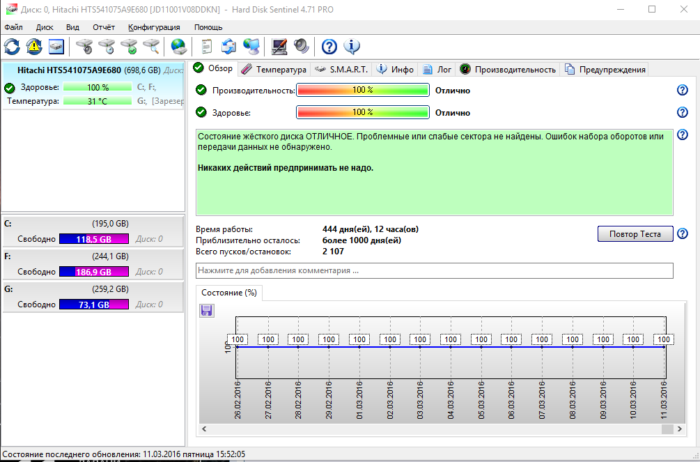This screenshot has height=462, width=700.
Task: Click the comment field Нажмите для добавления комментария
Action: click(x=435, y=271)
